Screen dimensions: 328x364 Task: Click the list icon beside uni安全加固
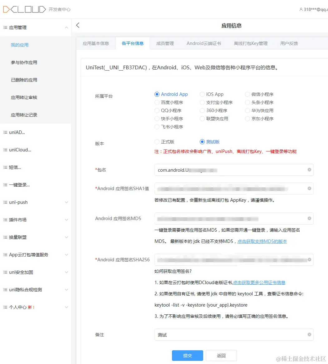[5, 272]
